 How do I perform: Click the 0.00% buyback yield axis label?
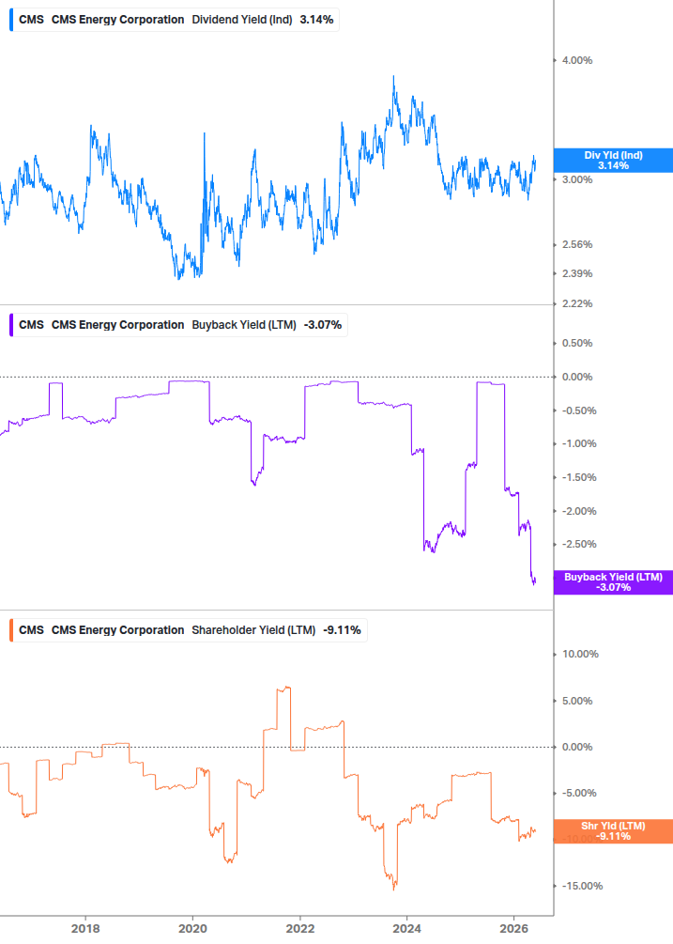pyautogui.click(x=576, y=377)
